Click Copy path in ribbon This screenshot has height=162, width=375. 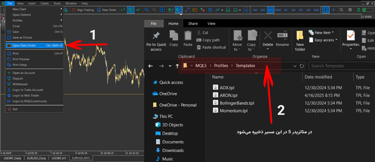pos(208,40)
